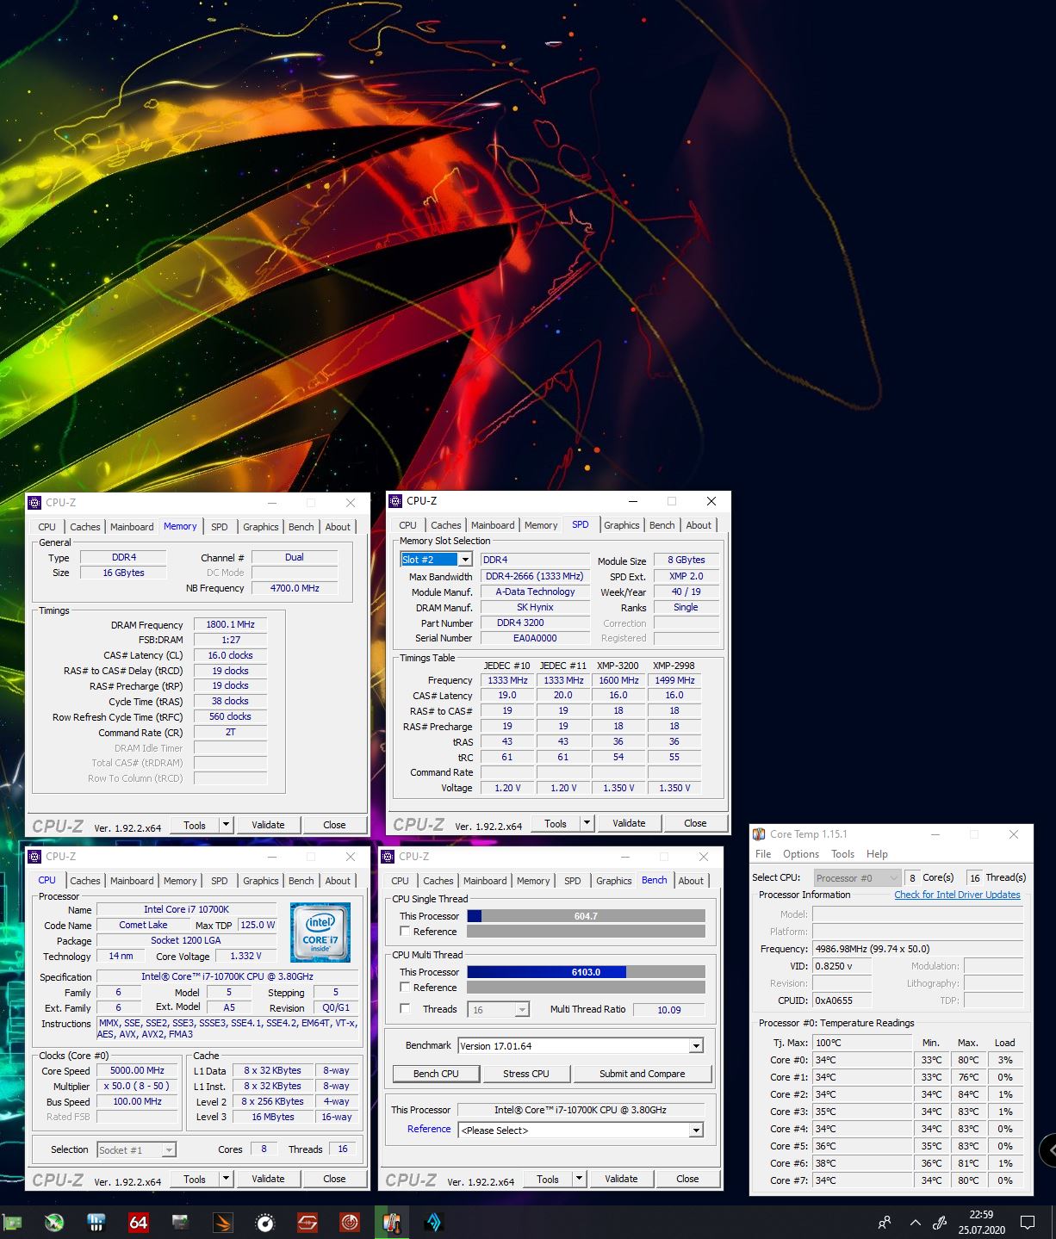Enable Reference checkbox under CPU Single Thread
The width and height of the screenshot is (1056, 1239).
(405, 932)
